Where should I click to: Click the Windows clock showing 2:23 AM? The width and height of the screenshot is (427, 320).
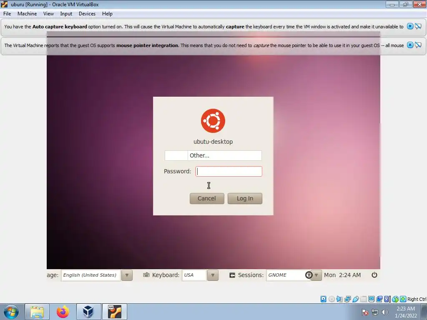406,312
